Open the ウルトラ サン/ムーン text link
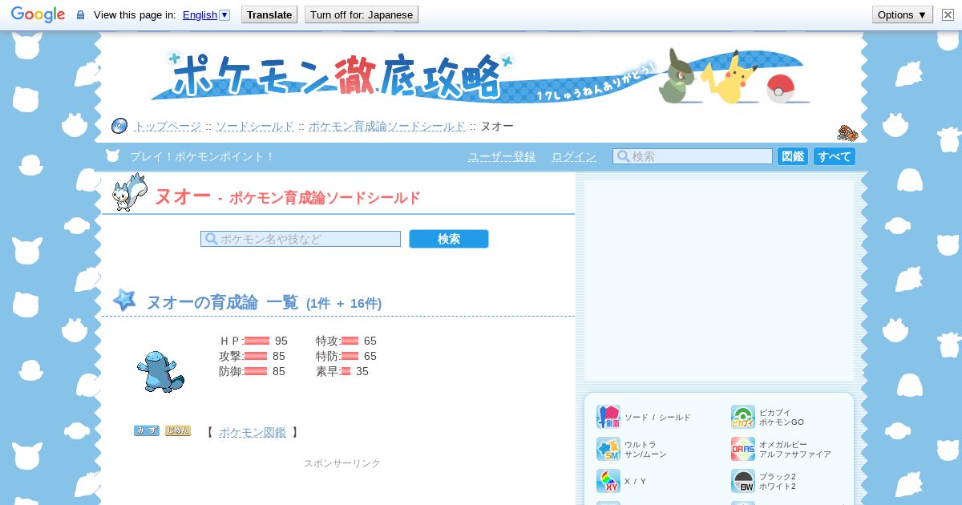The width and height of the screenshot is (962, 505). [x=645, y=450]
